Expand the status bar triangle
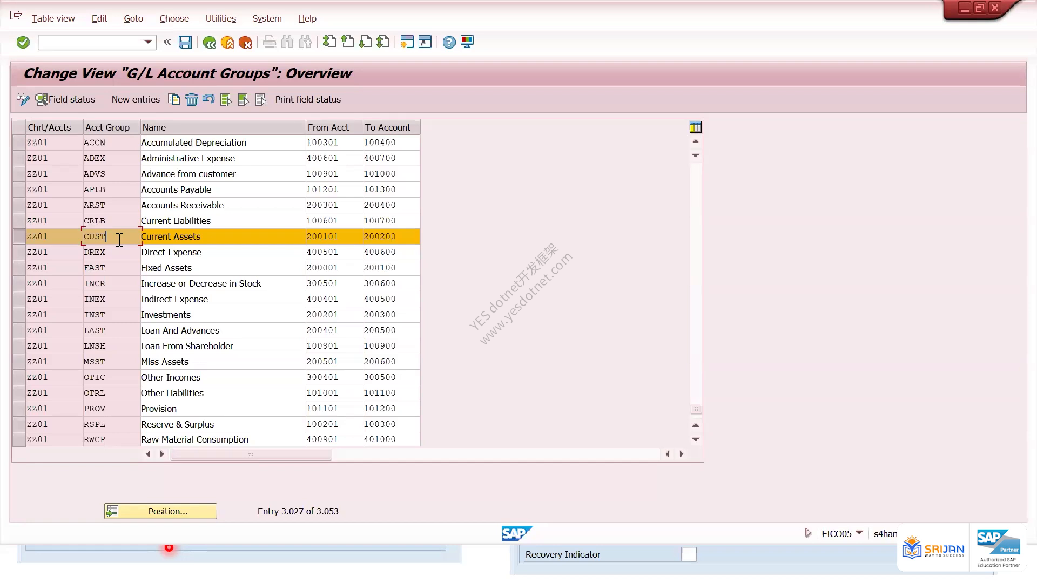The width and height of the screenshot is (1037, 583). 808,533
